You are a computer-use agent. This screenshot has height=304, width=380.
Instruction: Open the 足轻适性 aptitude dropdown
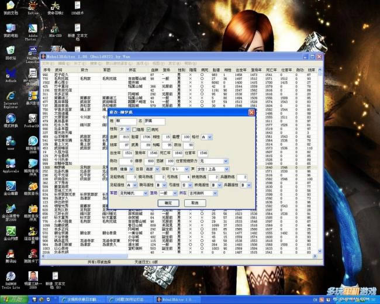click(x=132, y=185)
